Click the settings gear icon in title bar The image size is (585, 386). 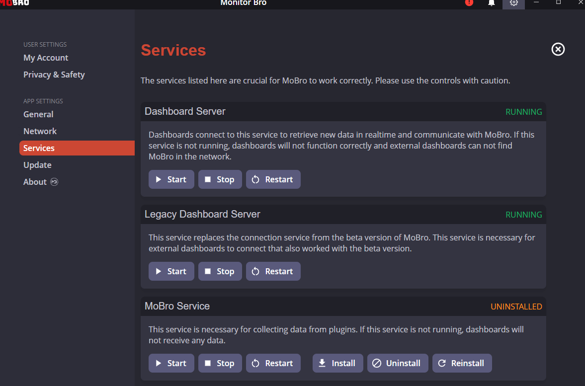click(514, 3)
